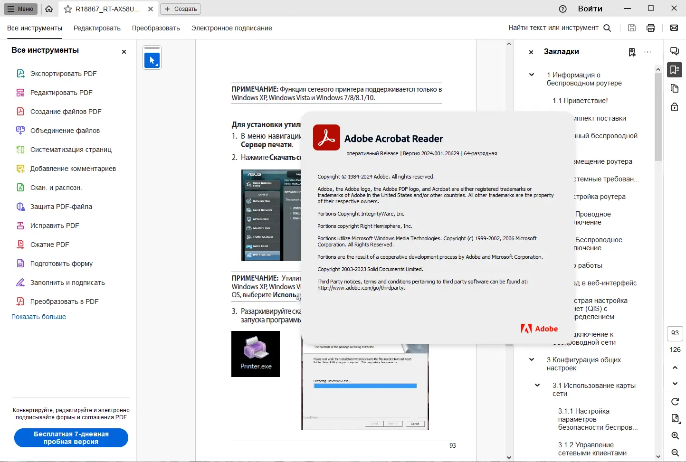
Task: Open the Закладки panel options ellipsis
Action: pos(648,52)
